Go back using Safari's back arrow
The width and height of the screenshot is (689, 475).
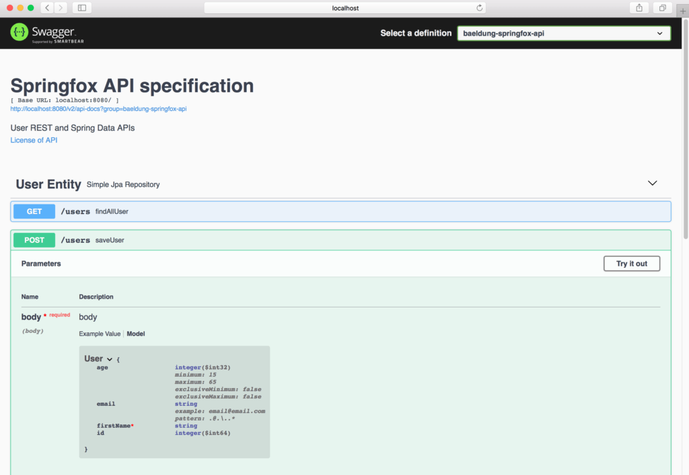(48, 8)
